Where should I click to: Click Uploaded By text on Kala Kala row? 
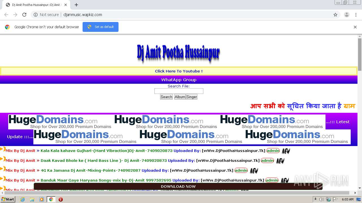pos(187,151)
